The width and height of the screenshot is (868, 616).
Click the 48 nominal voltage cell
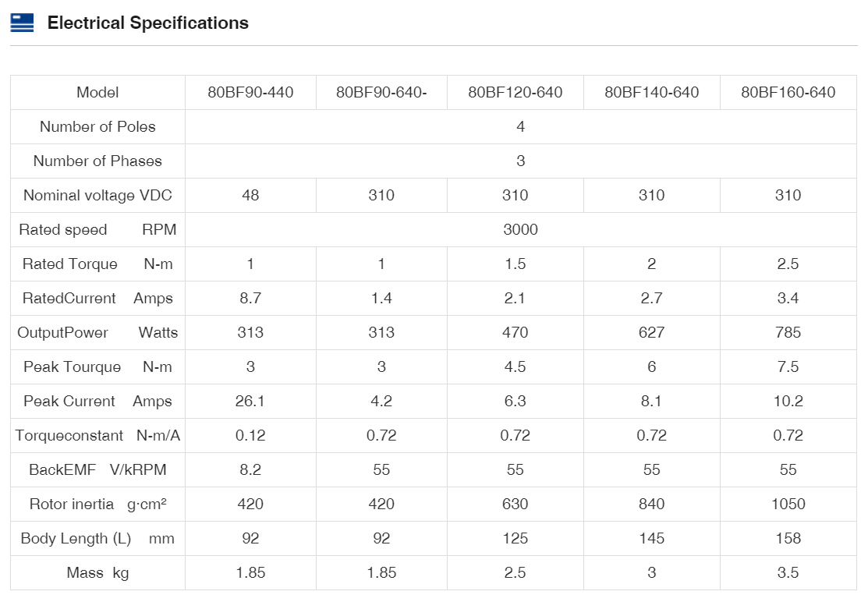250,196
